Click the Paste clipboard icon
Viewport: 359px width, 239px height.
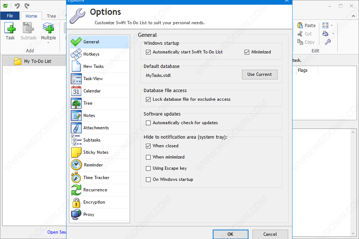pyautogui.click(x=300, y=25)
